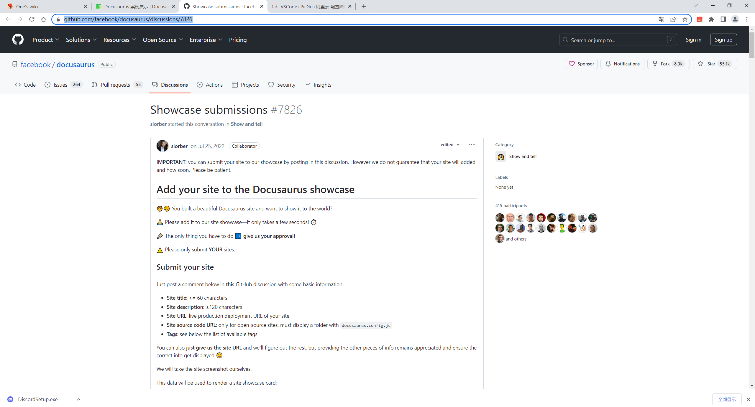Open the Code tab

pos(25,85)
